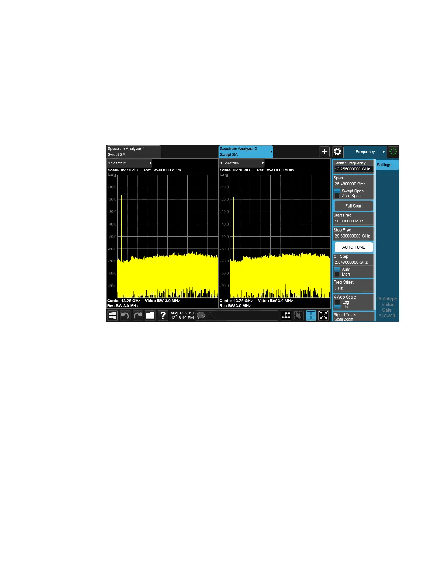Open the Windows start menu icon
This screenshot has width=433, height=561.
[x=113, y=315]
